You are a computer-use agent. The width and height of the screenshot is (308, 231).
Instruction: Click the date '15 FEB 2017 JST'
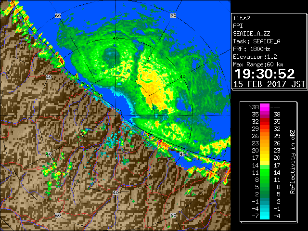pyautogui.click(x=269, y=84)
